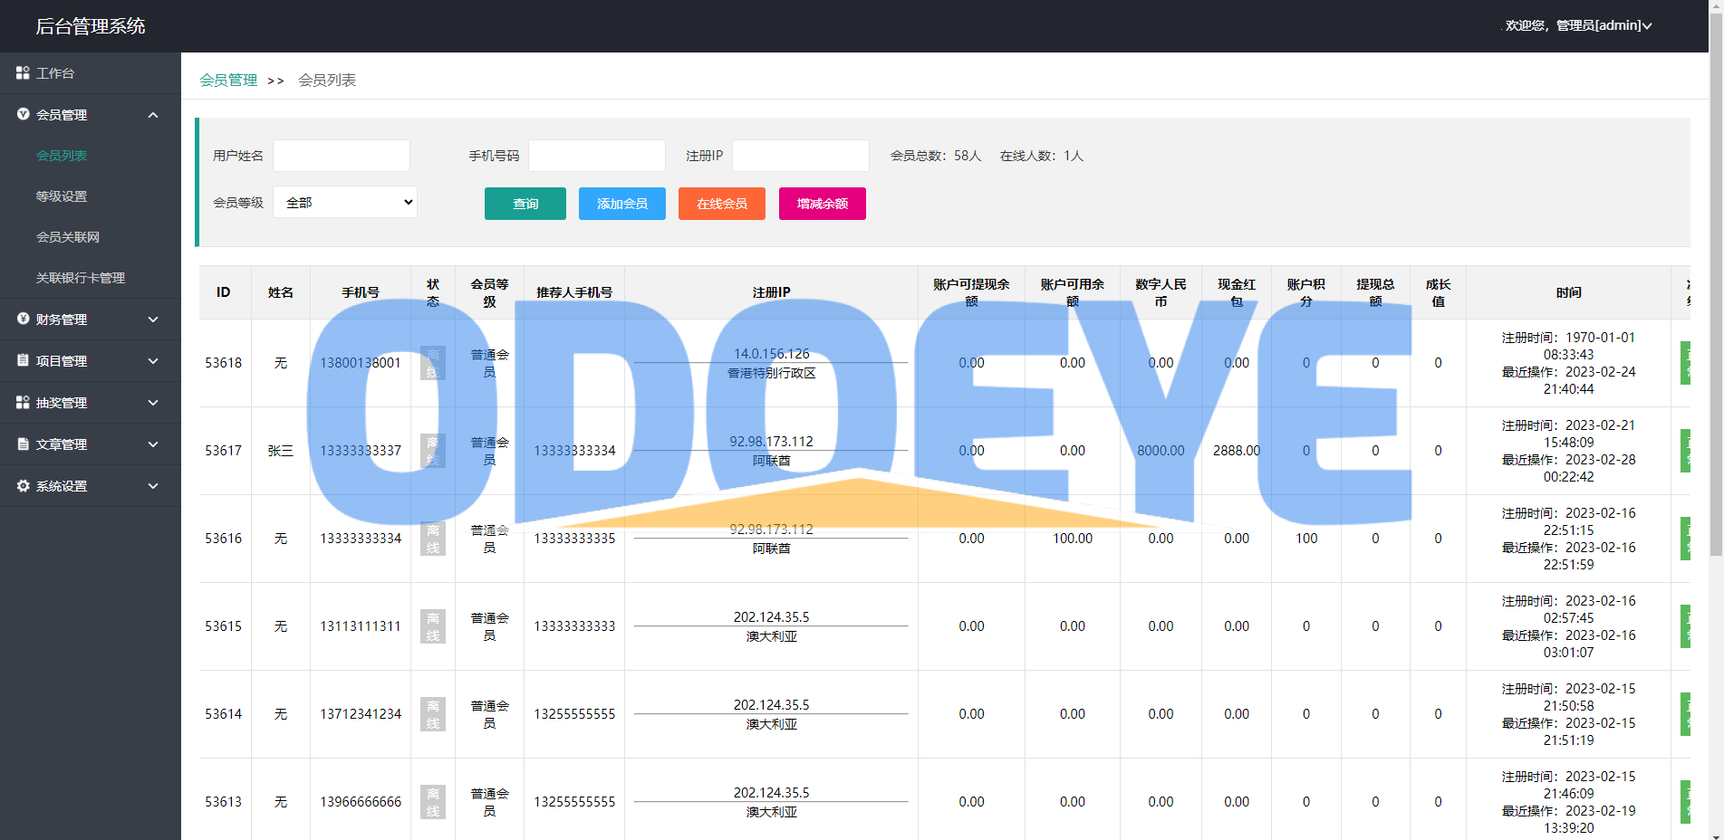Click the pink 增减余额 button
Viewport: 1724px width, 840px height.
(x=822, y=204)
